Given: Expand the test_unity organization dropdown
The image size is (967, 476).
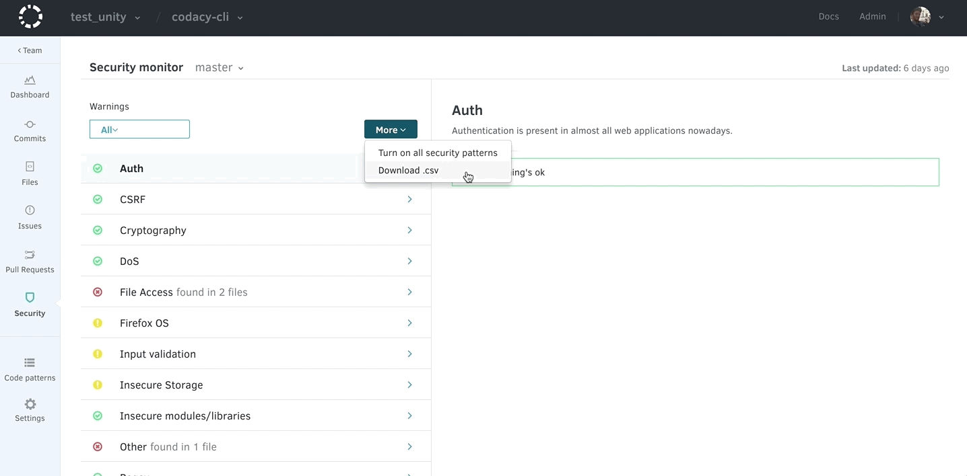Looking at the screenshot, I should click(106, 17).
